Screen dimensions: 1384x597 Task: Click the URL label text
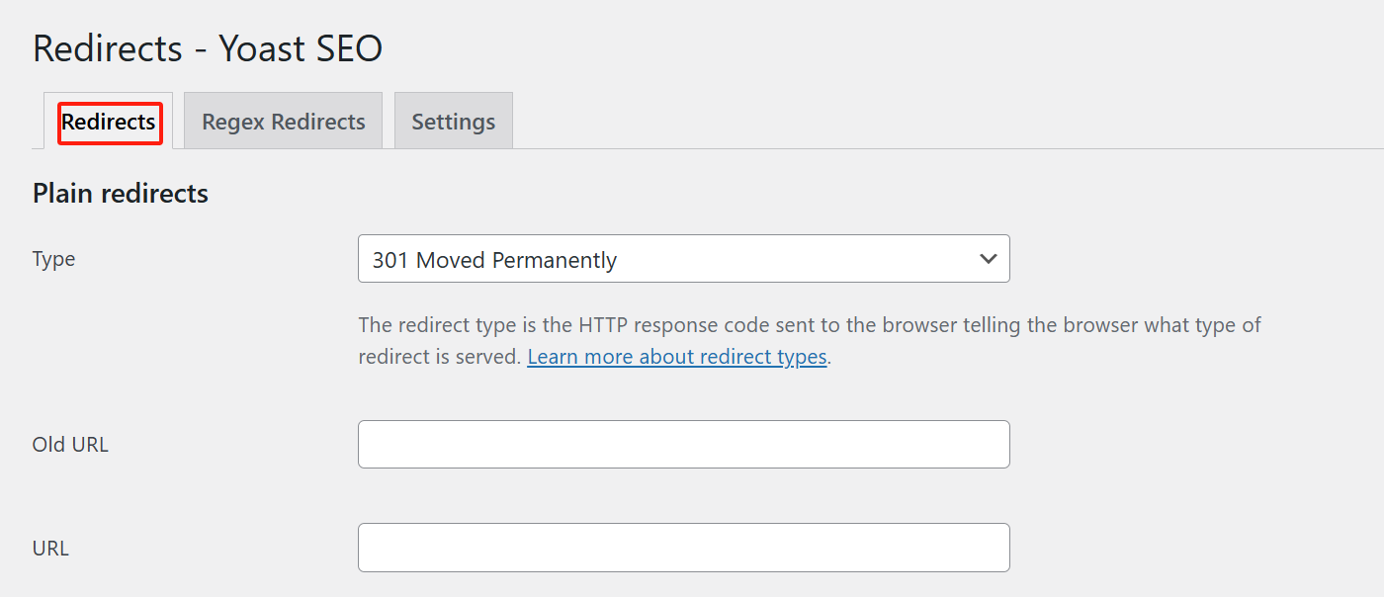(49, 548)
